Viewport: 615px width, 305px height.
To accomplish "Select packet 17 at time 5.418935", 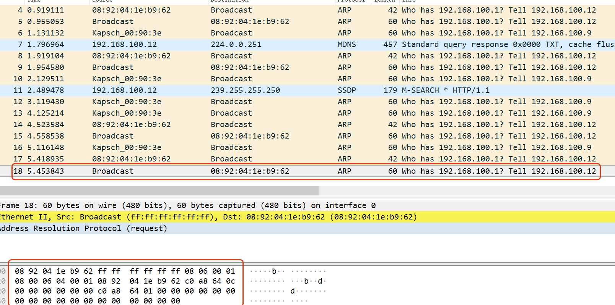I will 307,159.
